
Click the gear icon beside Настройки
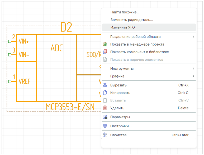click(105, 126)
